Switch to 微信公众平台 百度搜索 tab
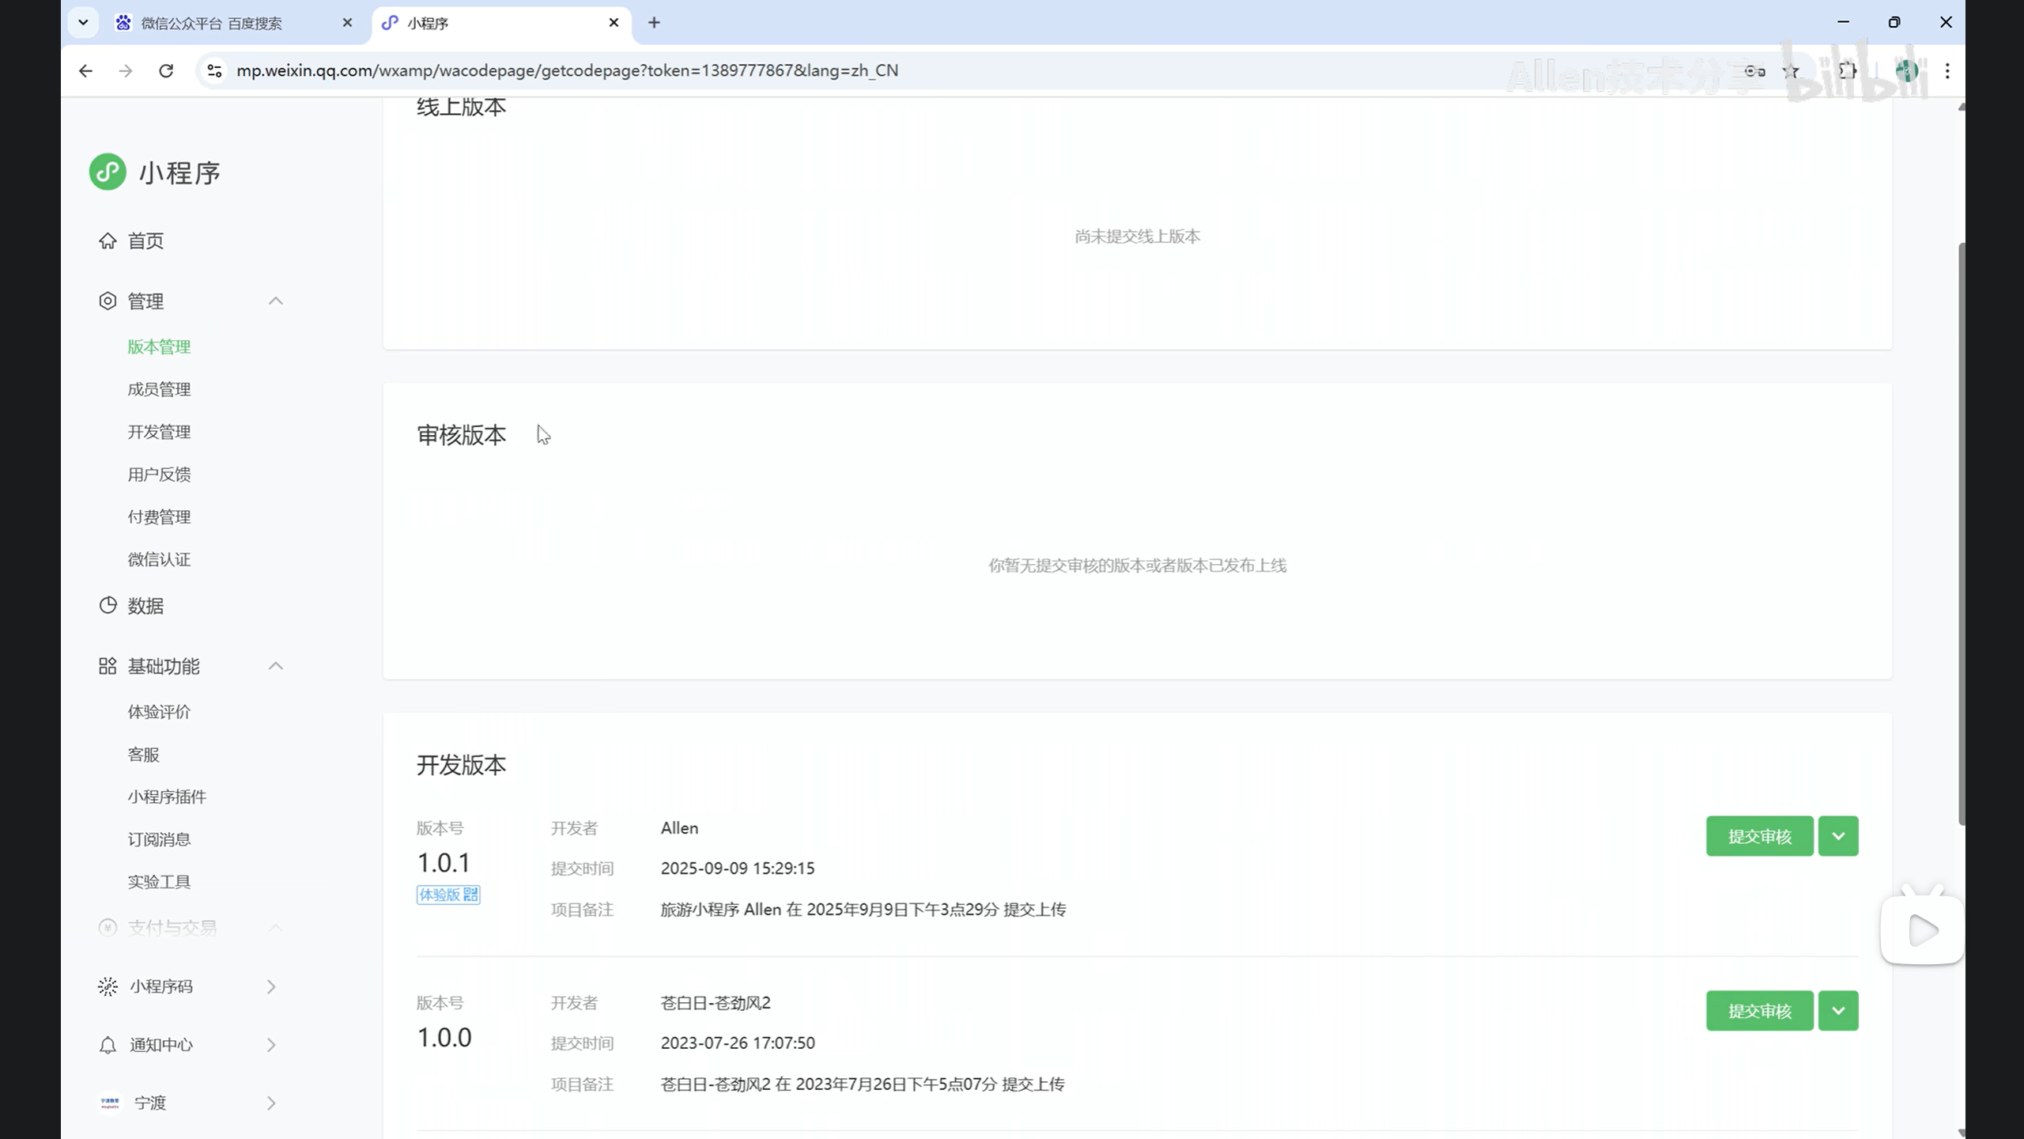Screen dimensions: 2024x1139 coord(212,23)
